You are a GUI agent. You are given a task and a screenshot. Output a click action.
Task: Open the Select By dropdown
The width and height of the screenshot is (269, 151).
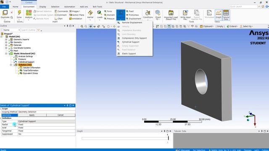click(246, 26)
